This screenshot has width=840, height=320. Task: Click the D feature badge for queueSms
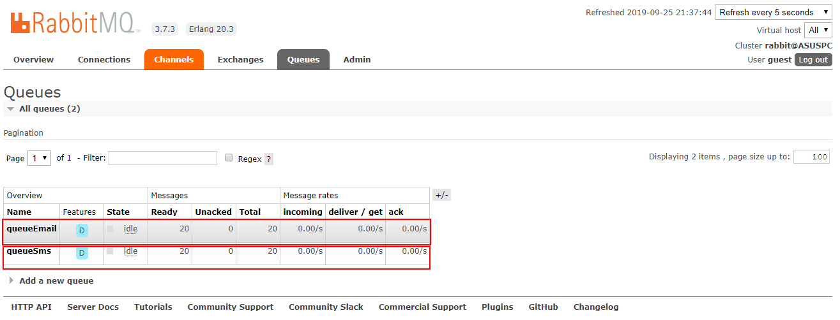pos(82,253)
